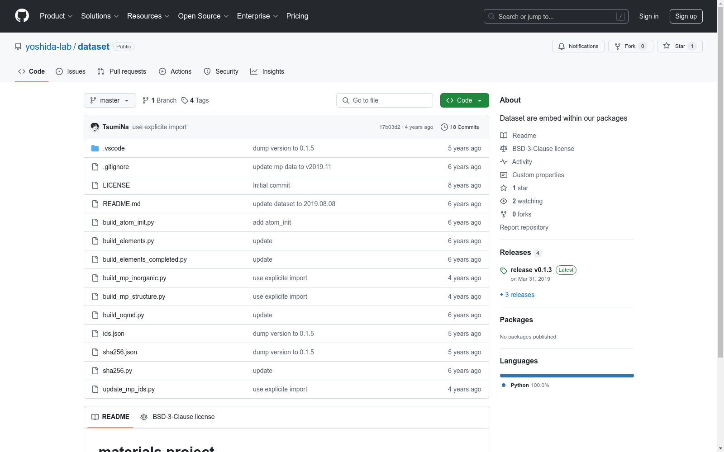
Task: Expand the Solutions menu
Action: click(100, 16)
